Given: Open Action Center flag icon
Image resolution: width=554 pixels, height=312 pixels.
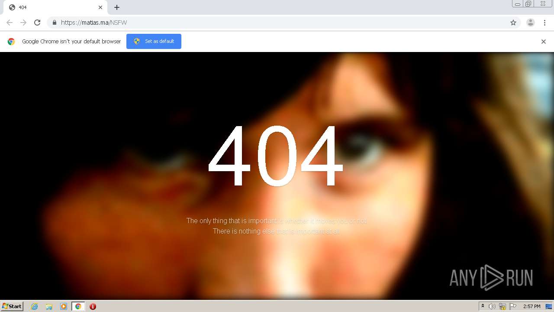Looking at the screenshot, I should 513,306.
